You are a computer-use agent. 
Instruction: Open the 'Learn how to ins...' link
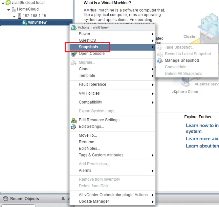point(202,128)
